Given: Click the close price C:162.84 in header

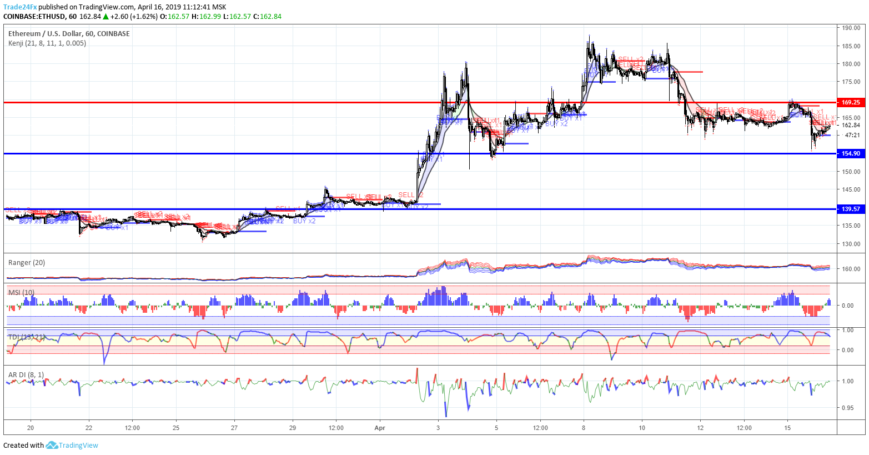Looking at the screenshot, I should click(x=267, y=17).
